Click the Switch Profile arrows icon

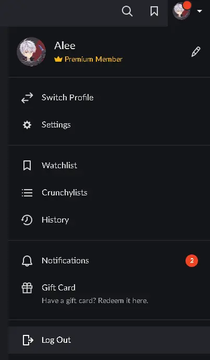point(27,98)
